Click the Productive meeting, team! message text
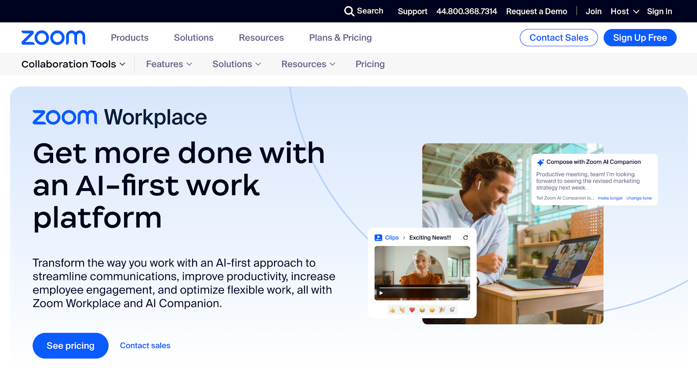Image resolution: width=697 pixels, height=371 pixels. 588,181
